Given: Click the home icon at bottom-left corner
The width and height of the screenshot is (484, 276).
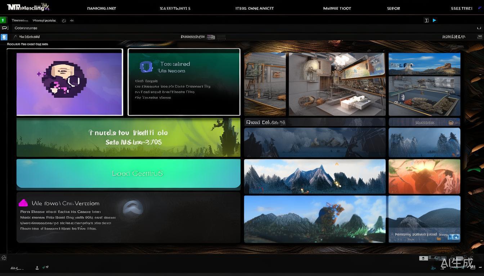Looking at the screenshot, I should coord(4,258).
